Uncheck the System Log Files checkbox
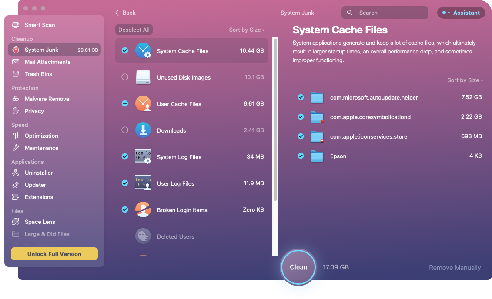492x299 pixels. (125, 156)
